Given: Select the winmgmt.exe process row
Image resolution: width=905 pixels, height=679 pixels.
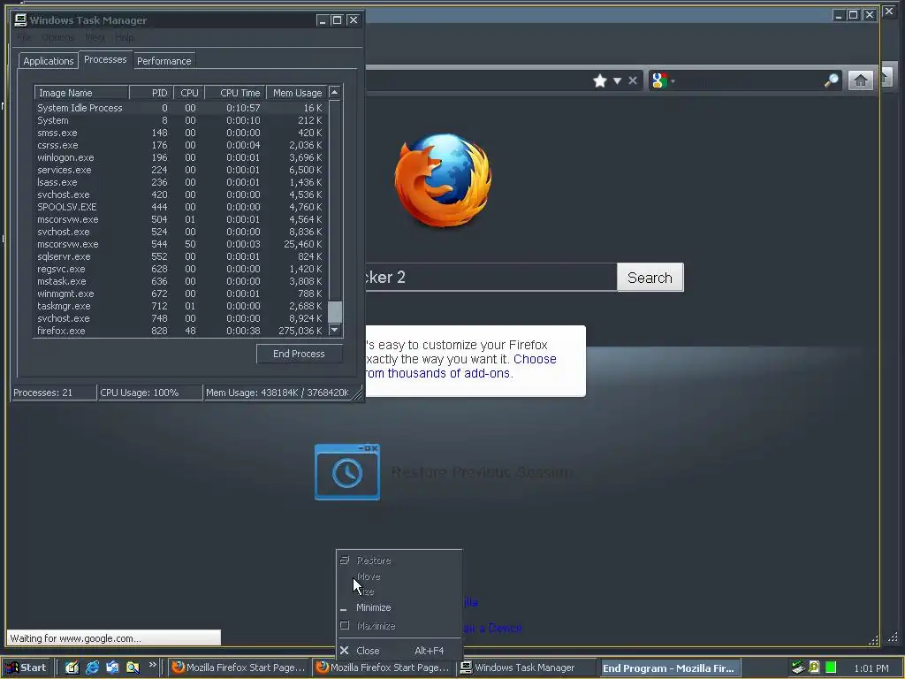Looking at the screenshot, I should coord(180,294).
